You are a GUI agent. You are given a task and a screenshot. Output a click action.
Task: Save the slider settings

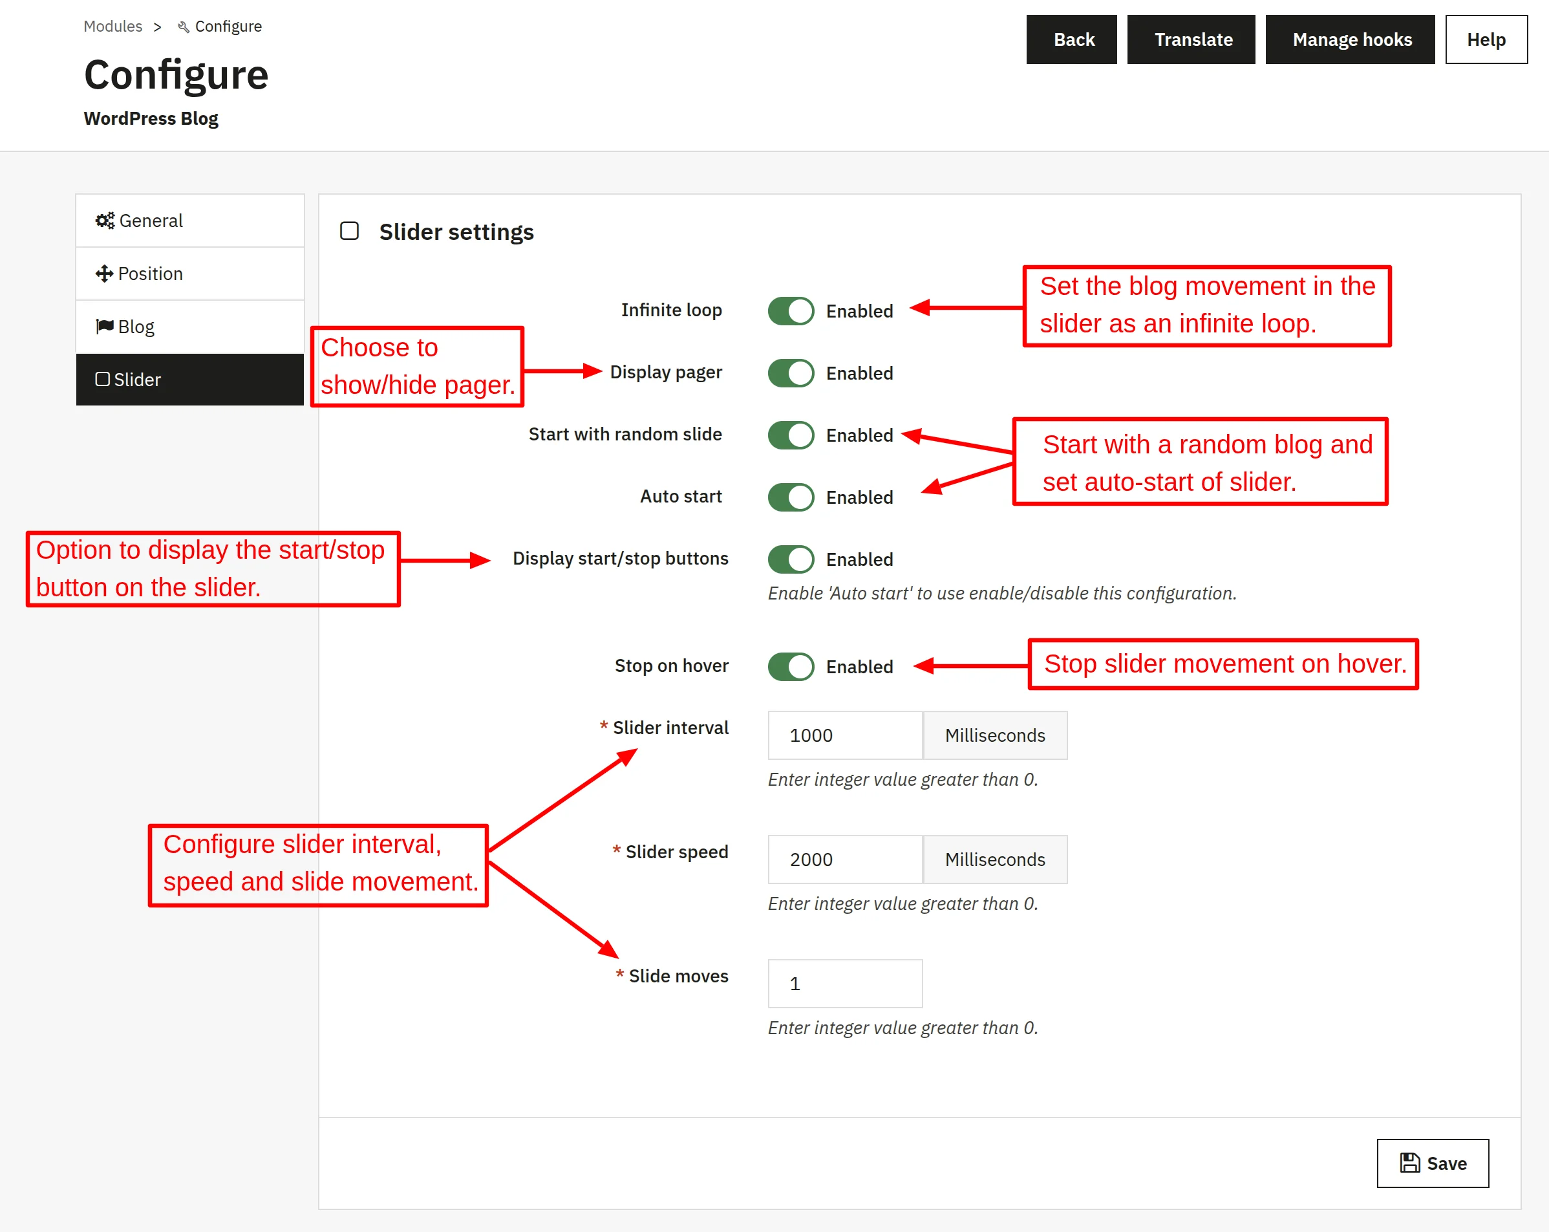1432,1162
